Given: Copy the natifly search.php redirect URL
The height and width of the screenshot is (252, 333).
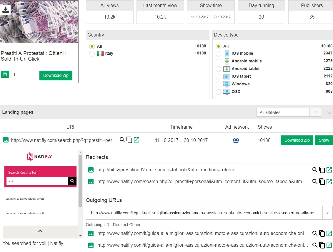Looking at the screenshot, I should point(322,182).
